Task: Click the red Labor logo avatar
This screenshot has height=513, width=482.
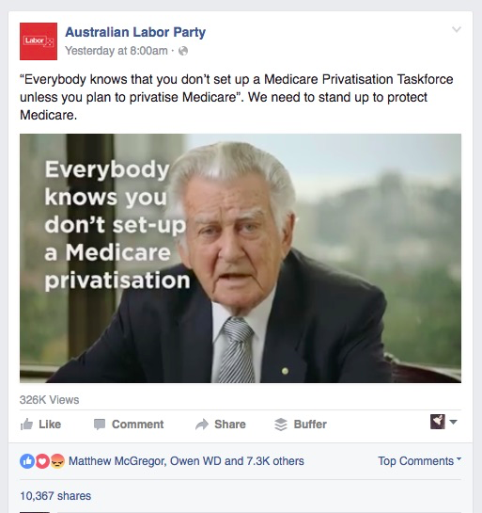Action: point(39,41)
